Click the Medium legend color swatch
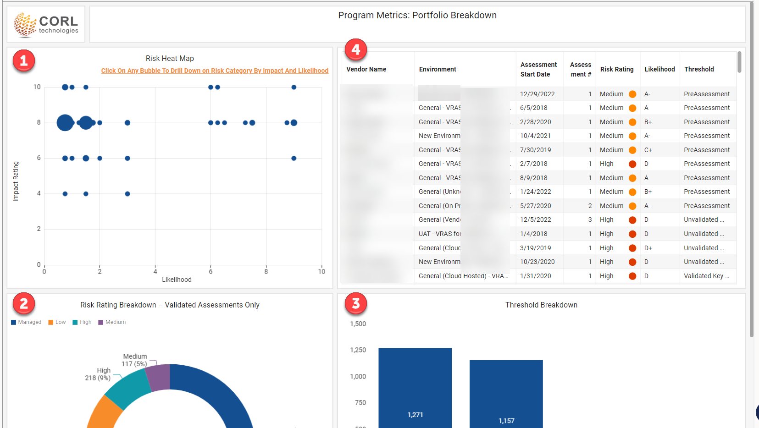 [101, 322]
